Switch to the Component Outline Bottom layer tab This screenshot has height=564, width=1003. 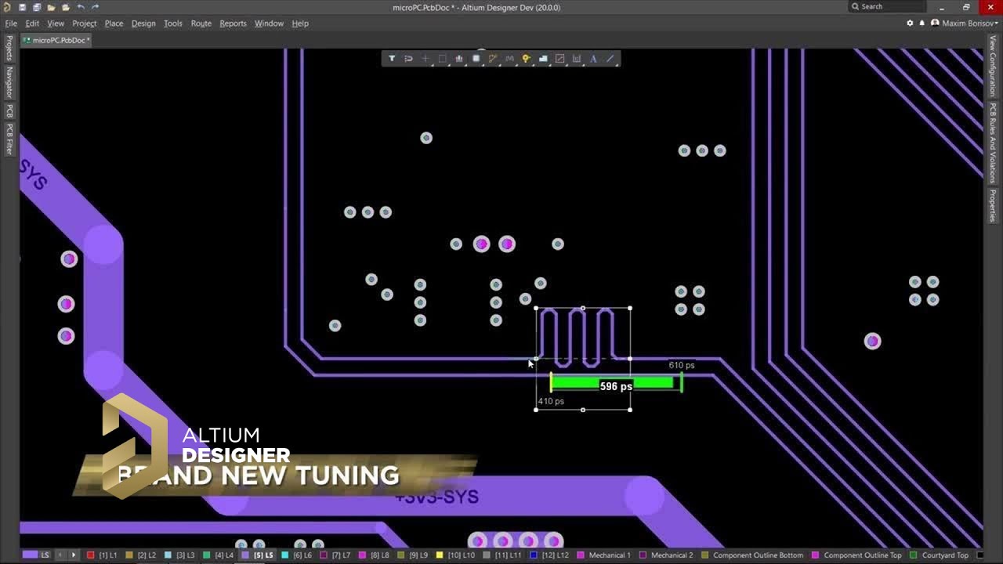(752, 555)
